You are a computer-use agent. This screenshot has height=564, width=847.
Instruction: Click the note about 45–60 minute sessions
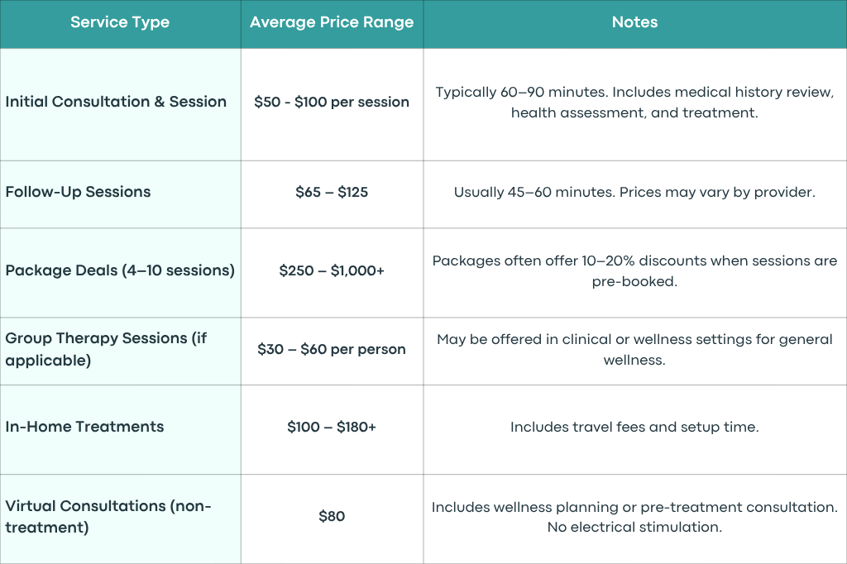(x=634, y=192)
